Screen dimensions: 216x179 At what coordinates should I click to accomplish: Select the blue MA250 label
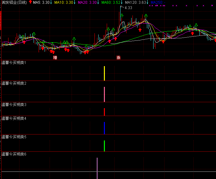(x=158, y=3)
